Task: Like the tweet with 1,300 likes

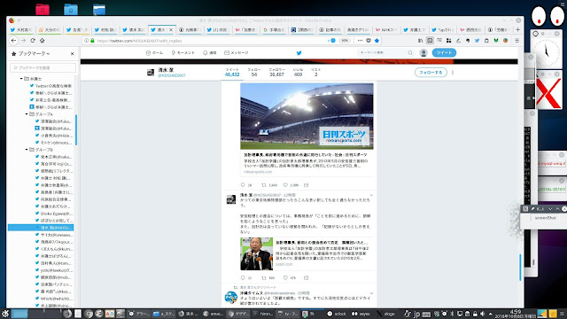Action: coord(291,185)
